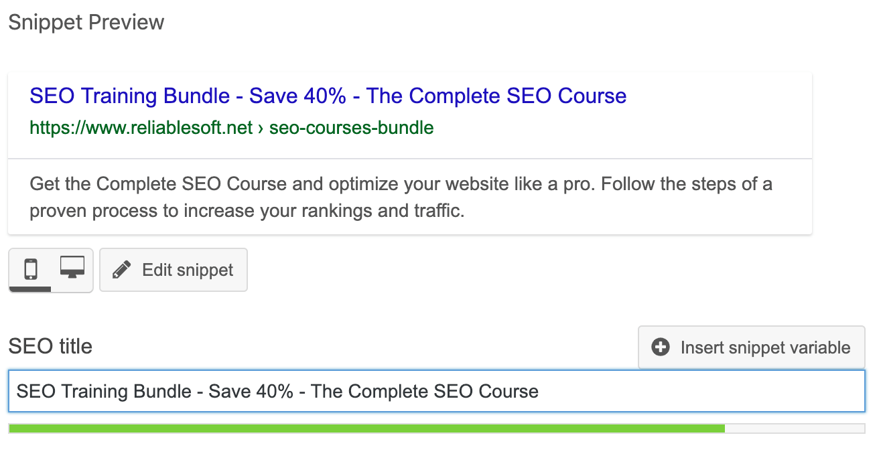Focus the SEO title input field

pyautogui.click(x=435, y=391)
